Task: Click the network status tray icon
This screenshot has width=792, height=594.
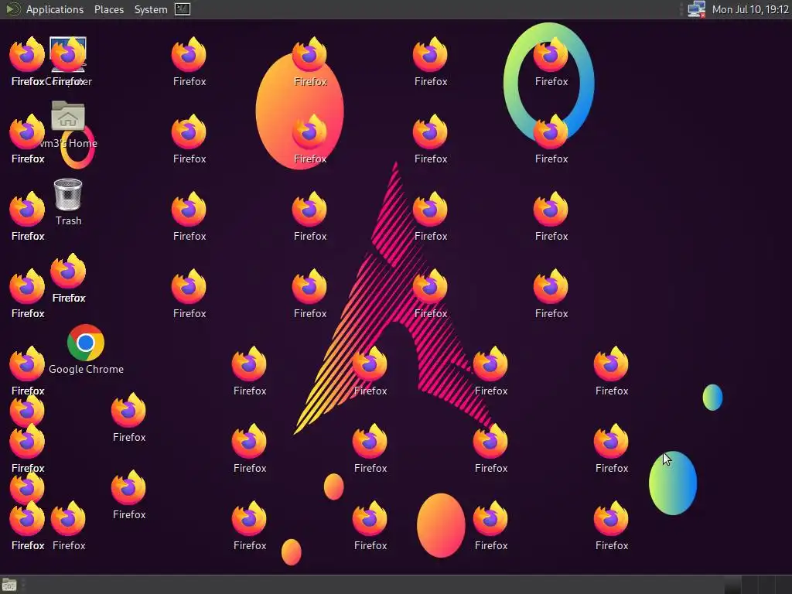Action: 697,9
